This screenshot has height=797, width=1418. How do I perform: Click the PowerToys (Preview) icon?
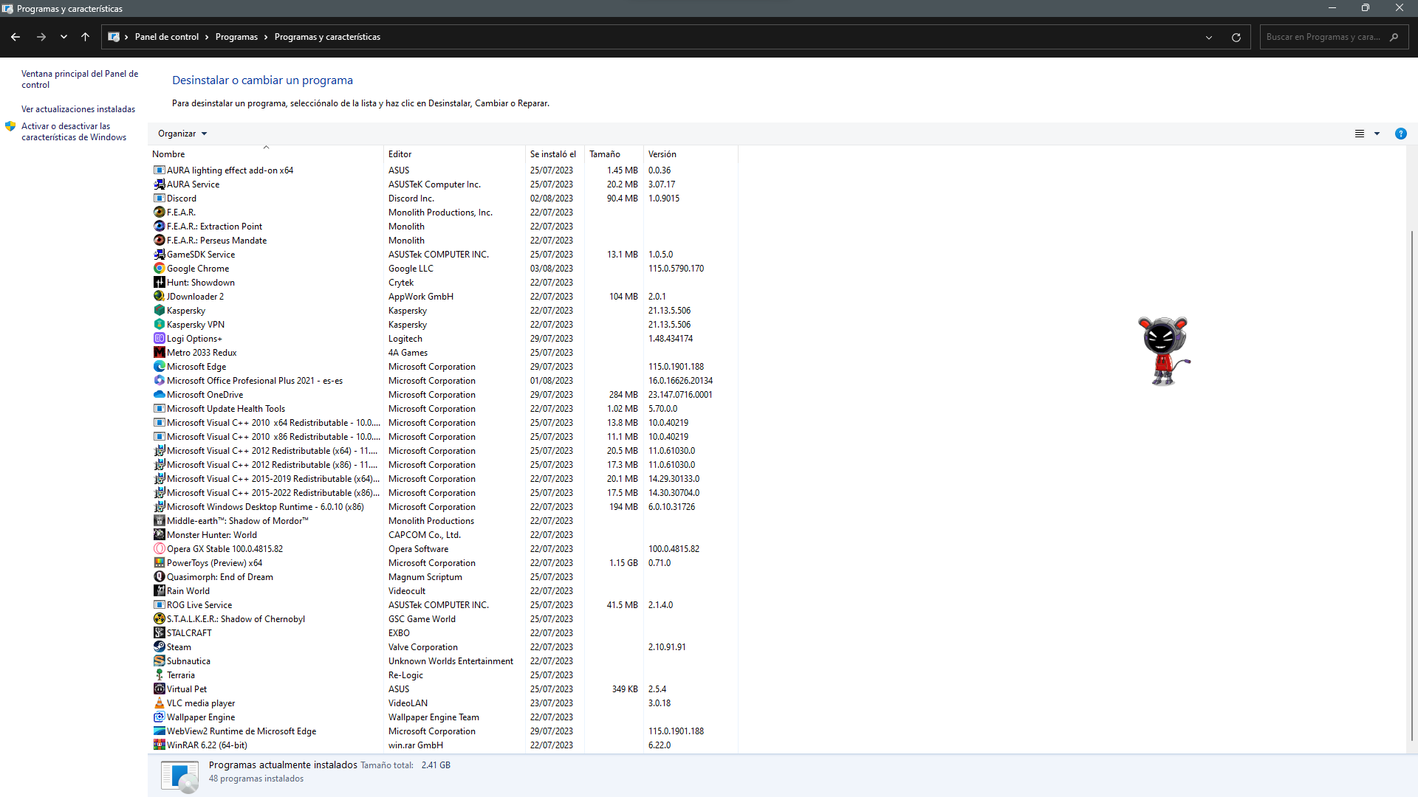[159, 562]
